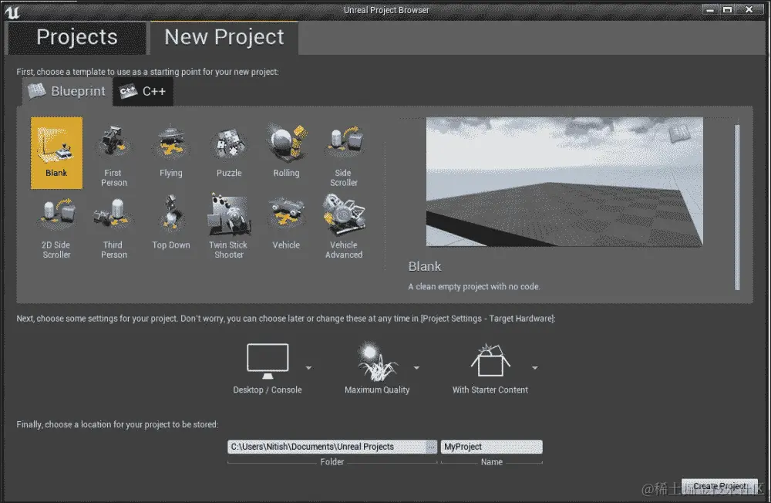This screenshot has height=503, width=771.
Task: Click the Desktop / Console monitor icon
Action: (268, 361)
